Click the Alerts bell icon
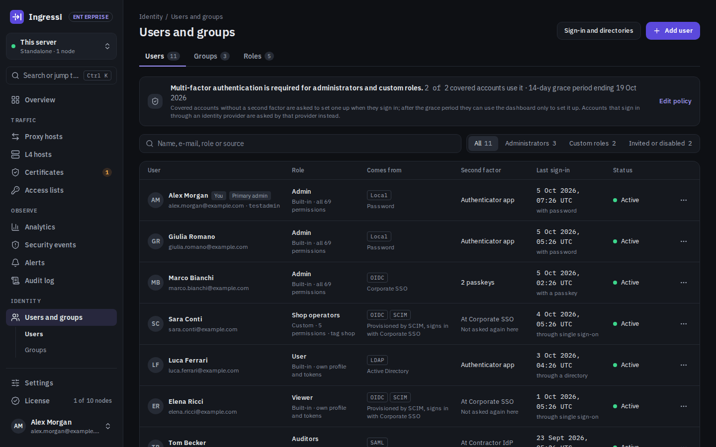 [x=15, y=263]
